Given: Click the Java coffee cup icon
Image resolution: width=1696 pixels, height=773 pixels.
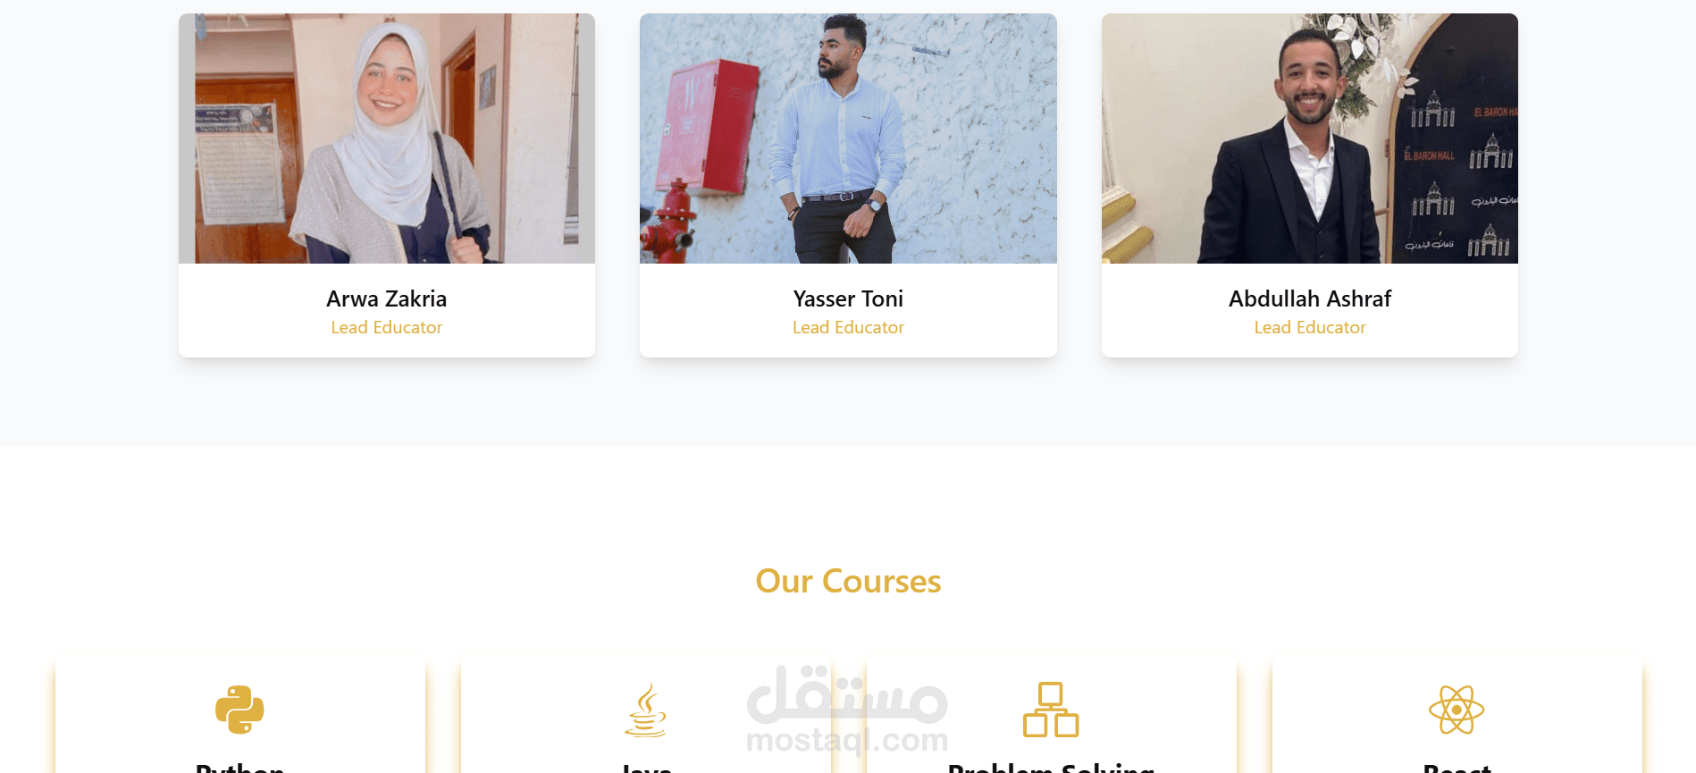Looking at the screenshot, I should (645, 710).
